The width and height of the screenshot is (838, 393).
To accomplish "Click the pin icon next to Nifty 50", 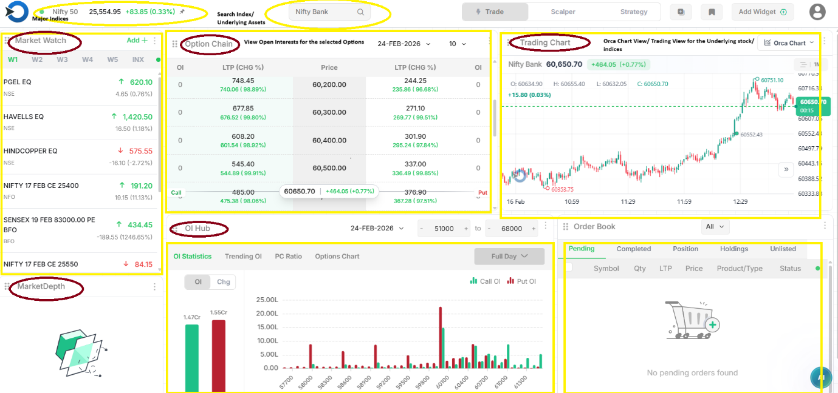I will 182,12.
